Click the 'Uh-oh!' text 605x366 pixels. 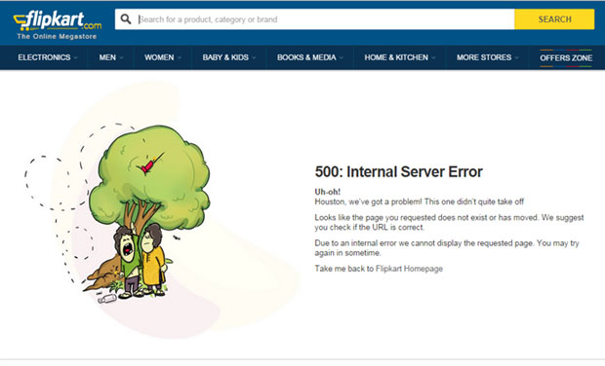click(x=328, y=192)
